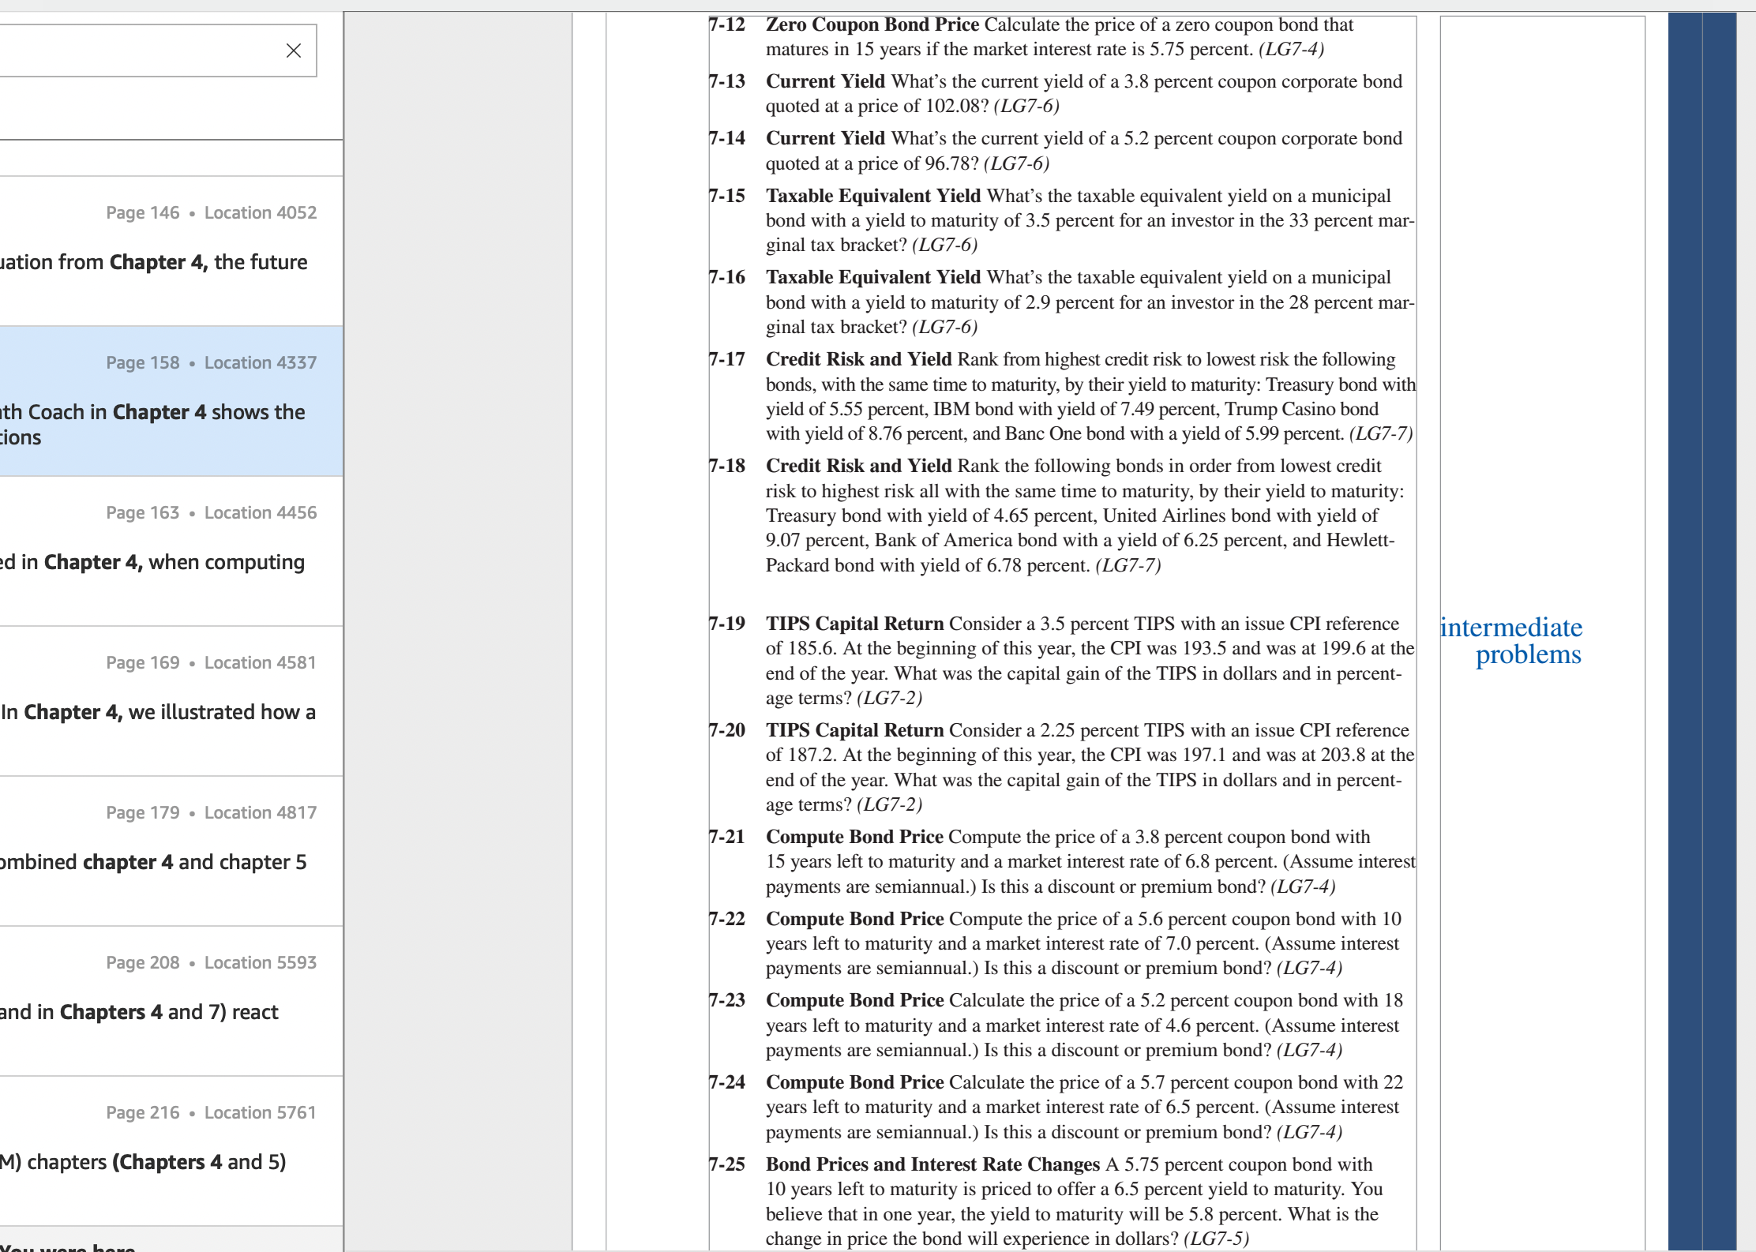The image size is (1756, 1252).
Task: Go to Page 169 search result
Action: coord(171,701)
